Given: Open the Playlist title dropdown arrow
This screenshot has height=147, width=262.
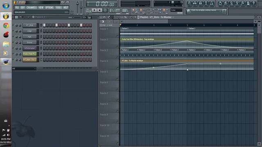Looking at the screenshot, I should click(x=173, y=17).
